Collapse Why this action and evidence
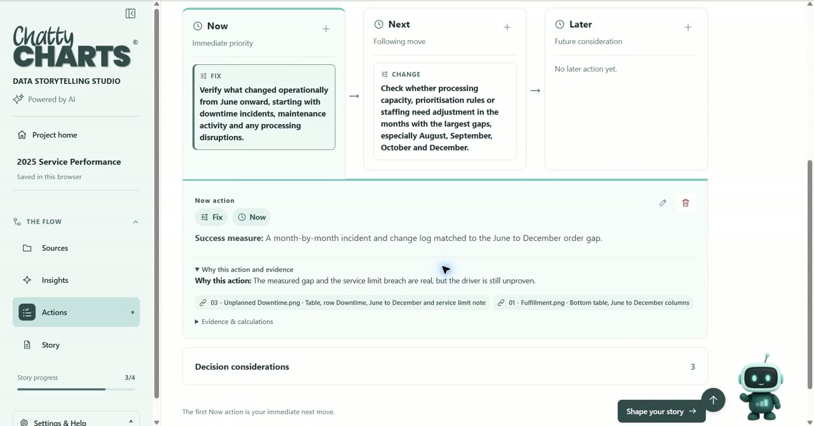The image size is (814, 426). click(244, 270)
